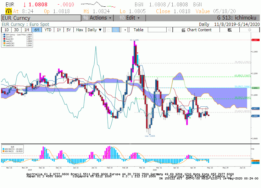
Task: Click the red 1.1507 price axis marker
Action: tap(255, 40)
